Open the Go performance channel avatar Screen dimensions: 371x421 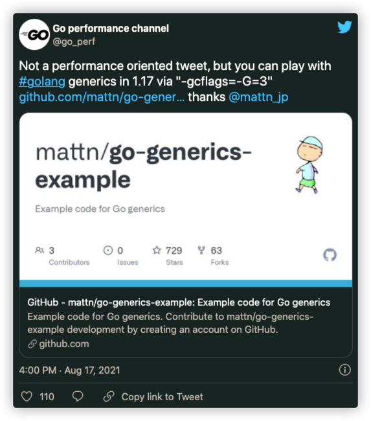pos(34,34)
